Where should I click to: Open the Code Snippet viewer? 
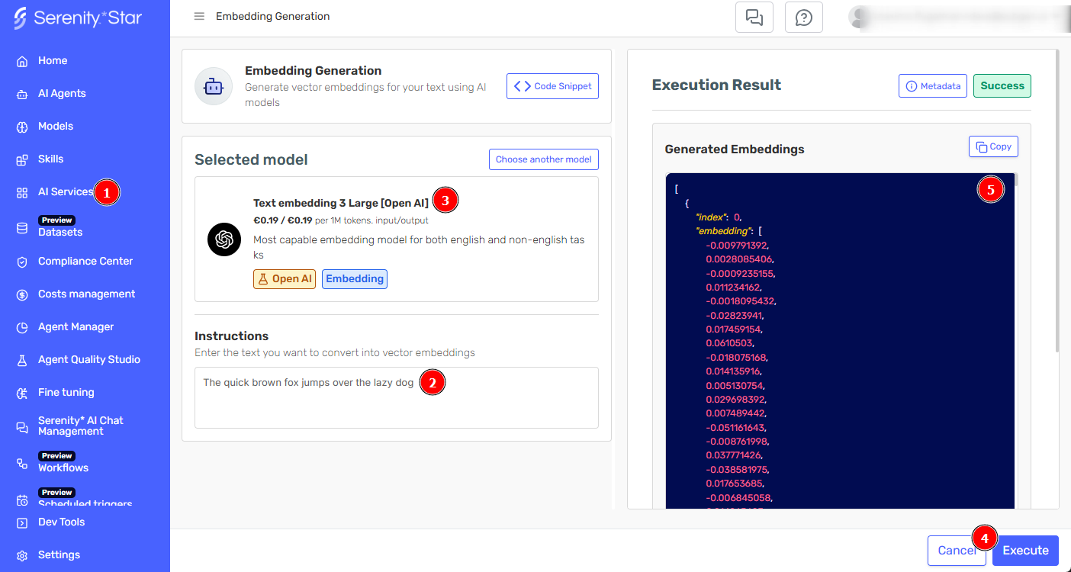(552, 85)
